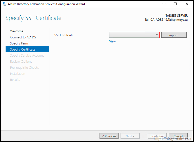Click the Pre-requisite Checks step
The width and height of the screenshot is (194, 142).
[24, 68]
